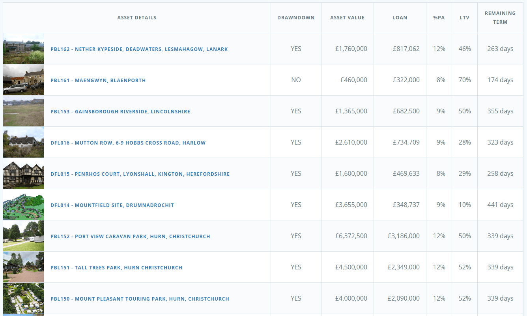This screenshot has height=316, width=527.
Task: Click PBL151 Tall Trees Park link
Action: [x=116, y=268]
